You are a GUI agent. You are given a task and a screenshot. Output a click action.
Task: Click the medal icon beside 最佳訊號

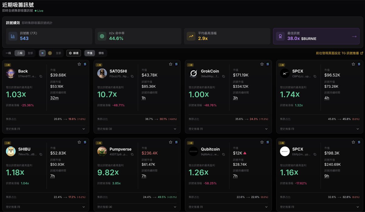280,36
